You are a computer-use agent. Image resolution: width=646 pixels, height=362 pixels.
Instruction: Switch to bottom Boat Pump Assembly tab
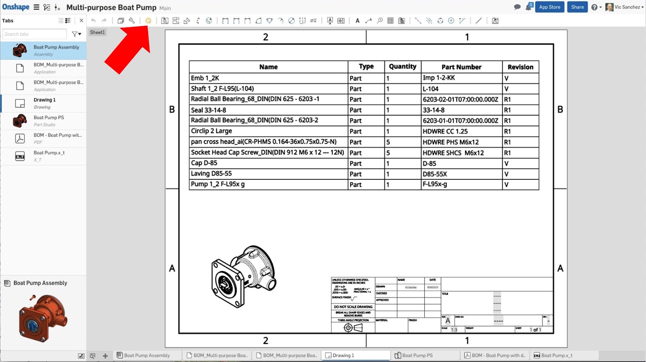coord(147,356)
